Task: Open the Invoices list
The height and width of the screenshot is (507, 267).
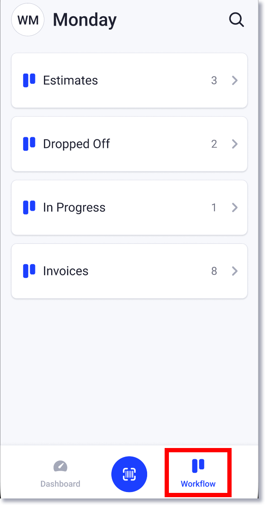Action: [129, 271]
